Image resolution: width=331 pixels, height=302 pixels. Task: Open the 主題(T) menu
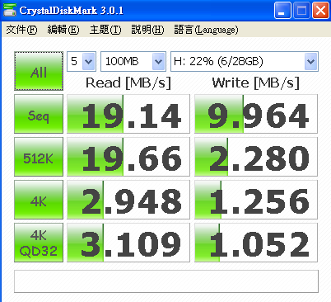105,30
